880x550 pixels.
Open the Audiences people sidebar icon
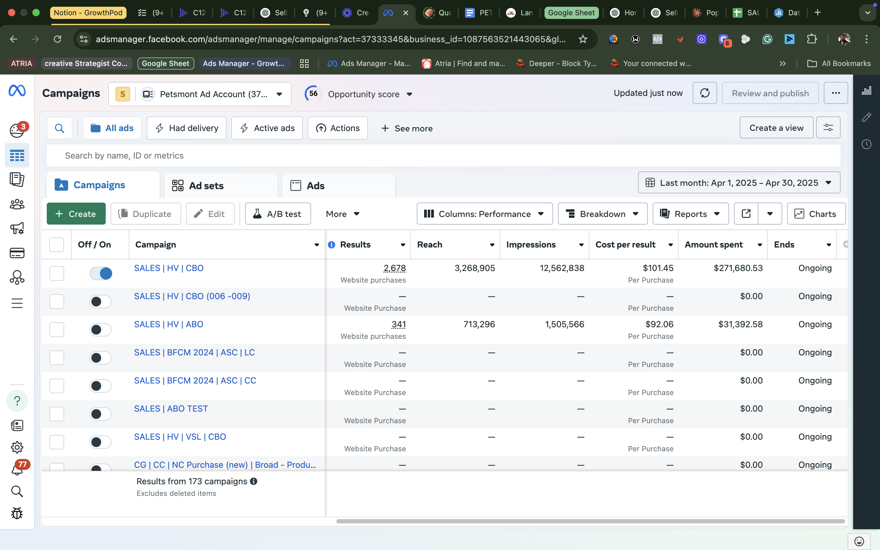click(17, 204)
